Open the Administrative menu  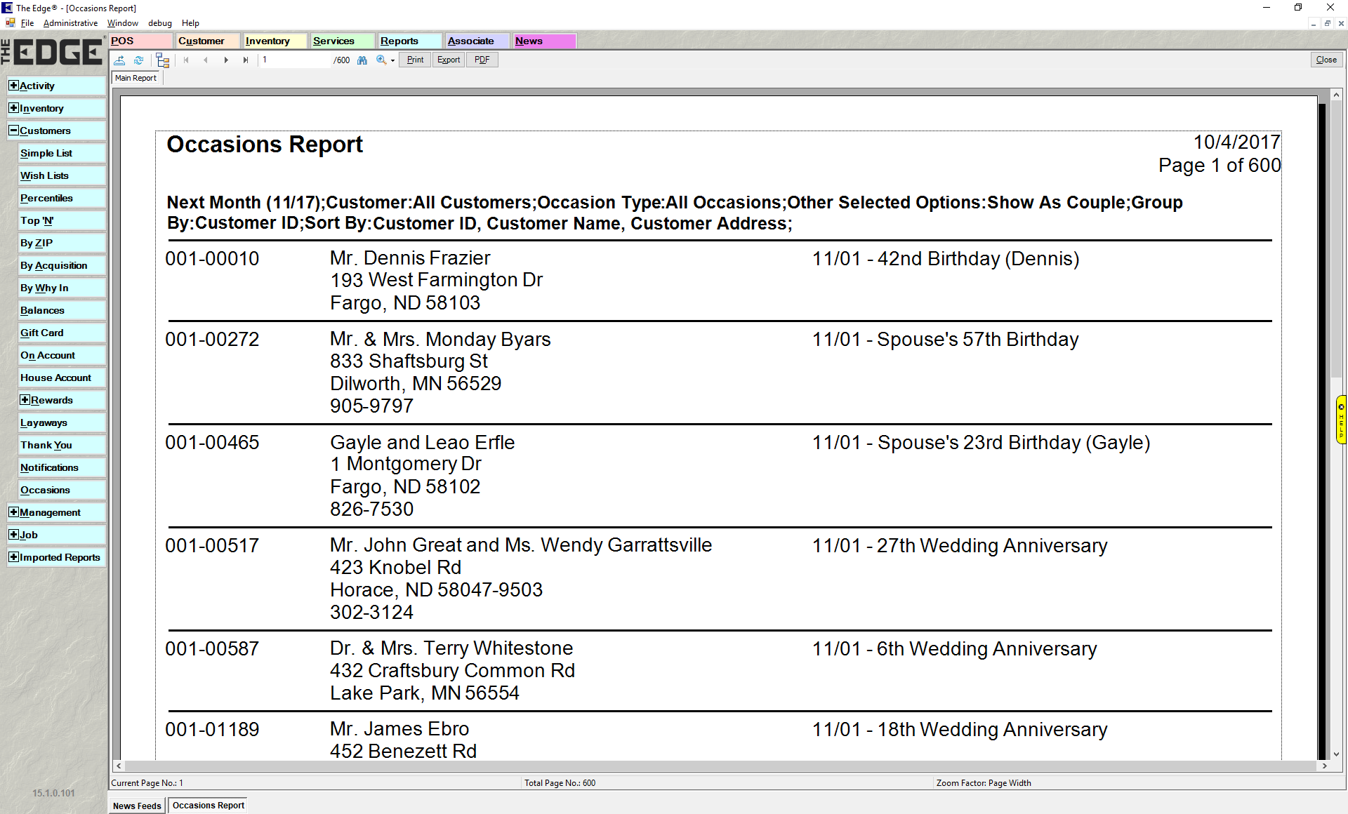pyautogui.click(x=70, y=23)
